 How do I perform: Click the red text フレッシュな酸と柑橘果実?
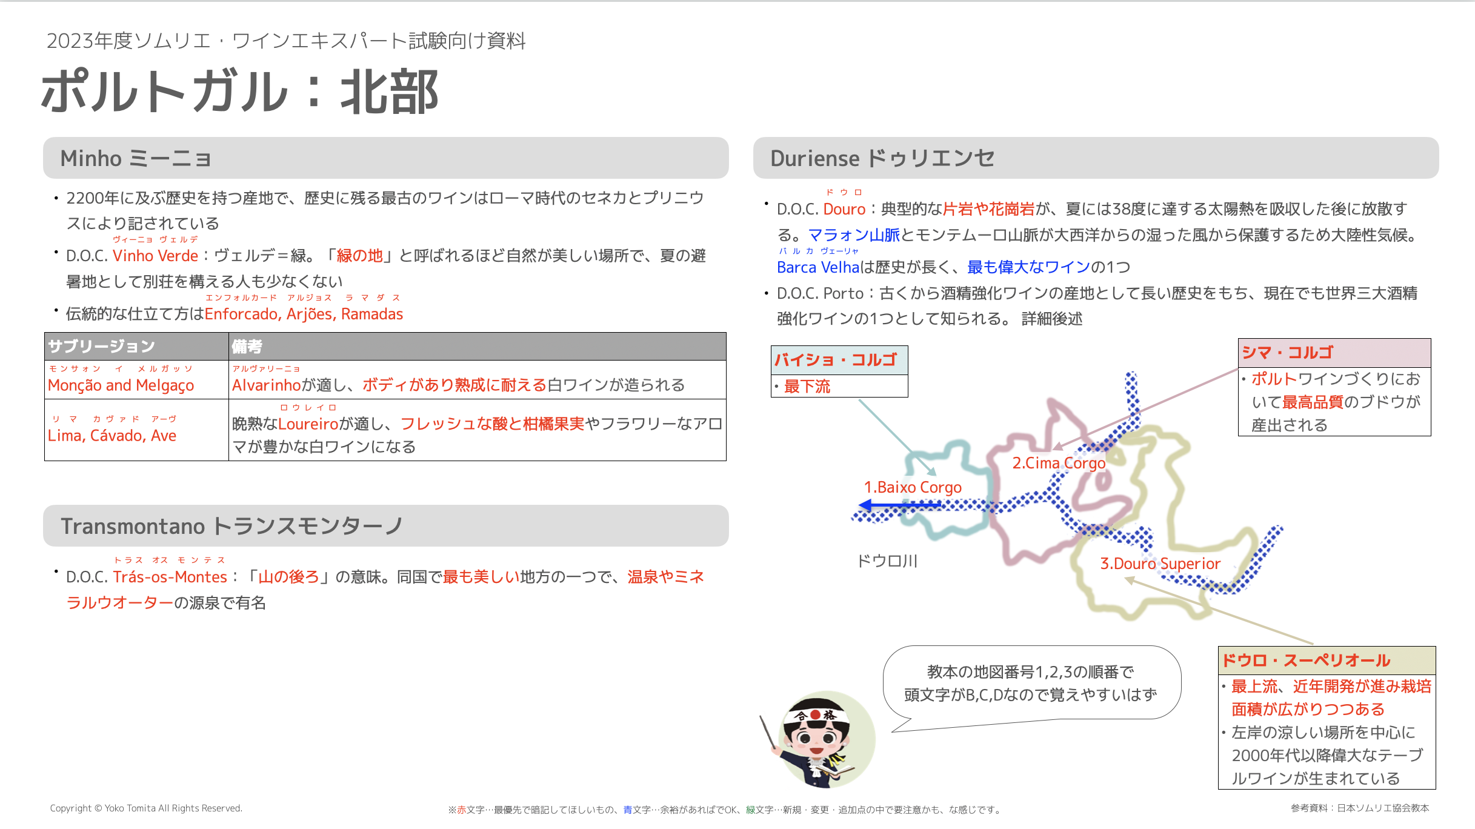point(492,424)
